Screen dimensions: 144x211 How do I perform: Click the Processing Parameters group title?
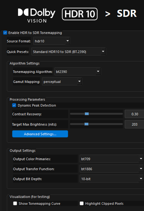click(x=27, y=99)
